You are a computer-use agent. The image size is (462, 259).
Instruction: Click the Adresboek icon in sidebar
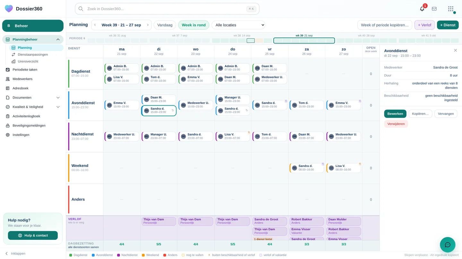coord(8,88)
